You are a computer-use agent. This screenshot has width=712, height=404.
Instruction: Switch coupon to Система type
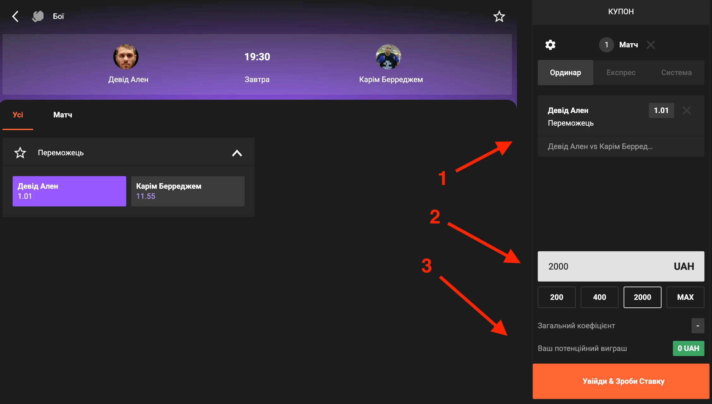click(x=676, y=73)
